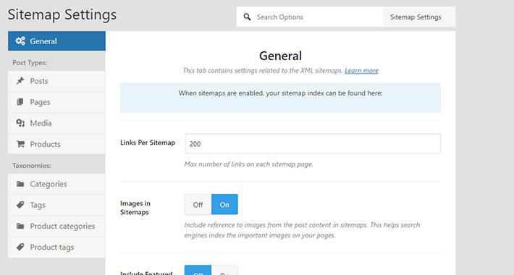Click the Product categories folder icon

(x=20, y=226)
